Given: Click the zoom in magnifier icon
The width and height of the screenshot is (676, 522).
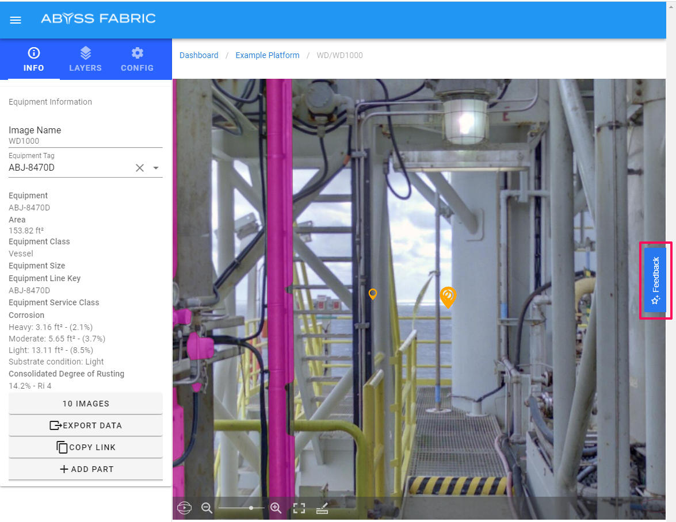Looking at the screenshot, I should click(x=276, y=508).
